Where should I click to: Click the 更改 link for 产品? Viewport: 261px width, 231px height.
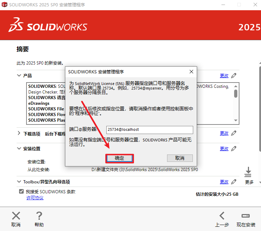tap(224, 75)
